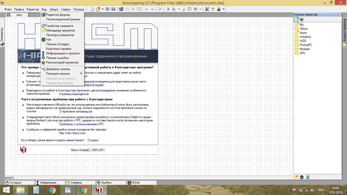Viewport: 347px width, 195px height.
Task: Click the trash bin icon under the catalog
Action: (x=302, y=177)
